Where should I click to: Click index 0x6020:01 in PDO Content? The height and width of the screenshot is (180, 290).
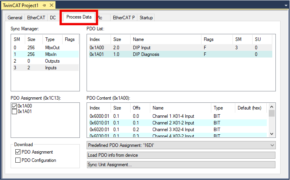(100, 130)
